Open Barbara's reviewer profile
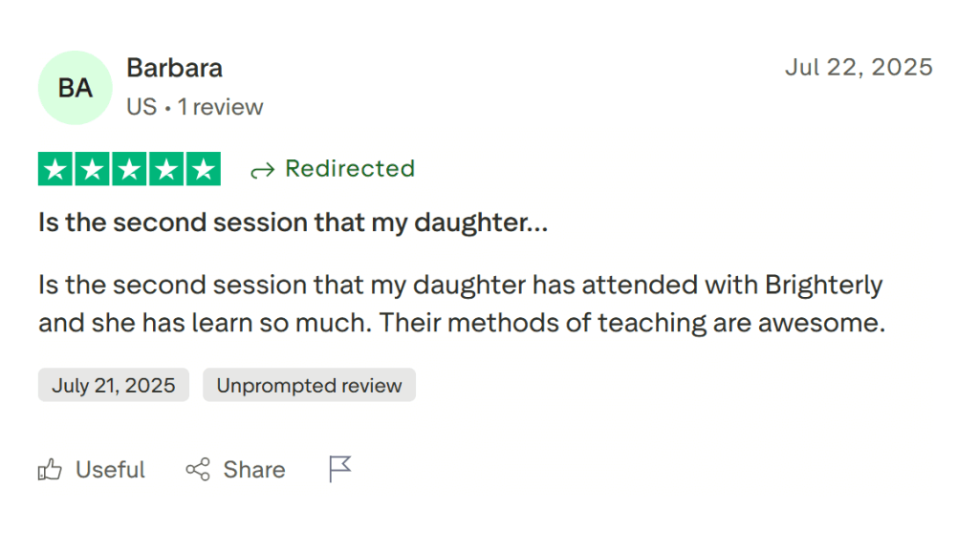The image size is (979, 551). pos(174,68)
